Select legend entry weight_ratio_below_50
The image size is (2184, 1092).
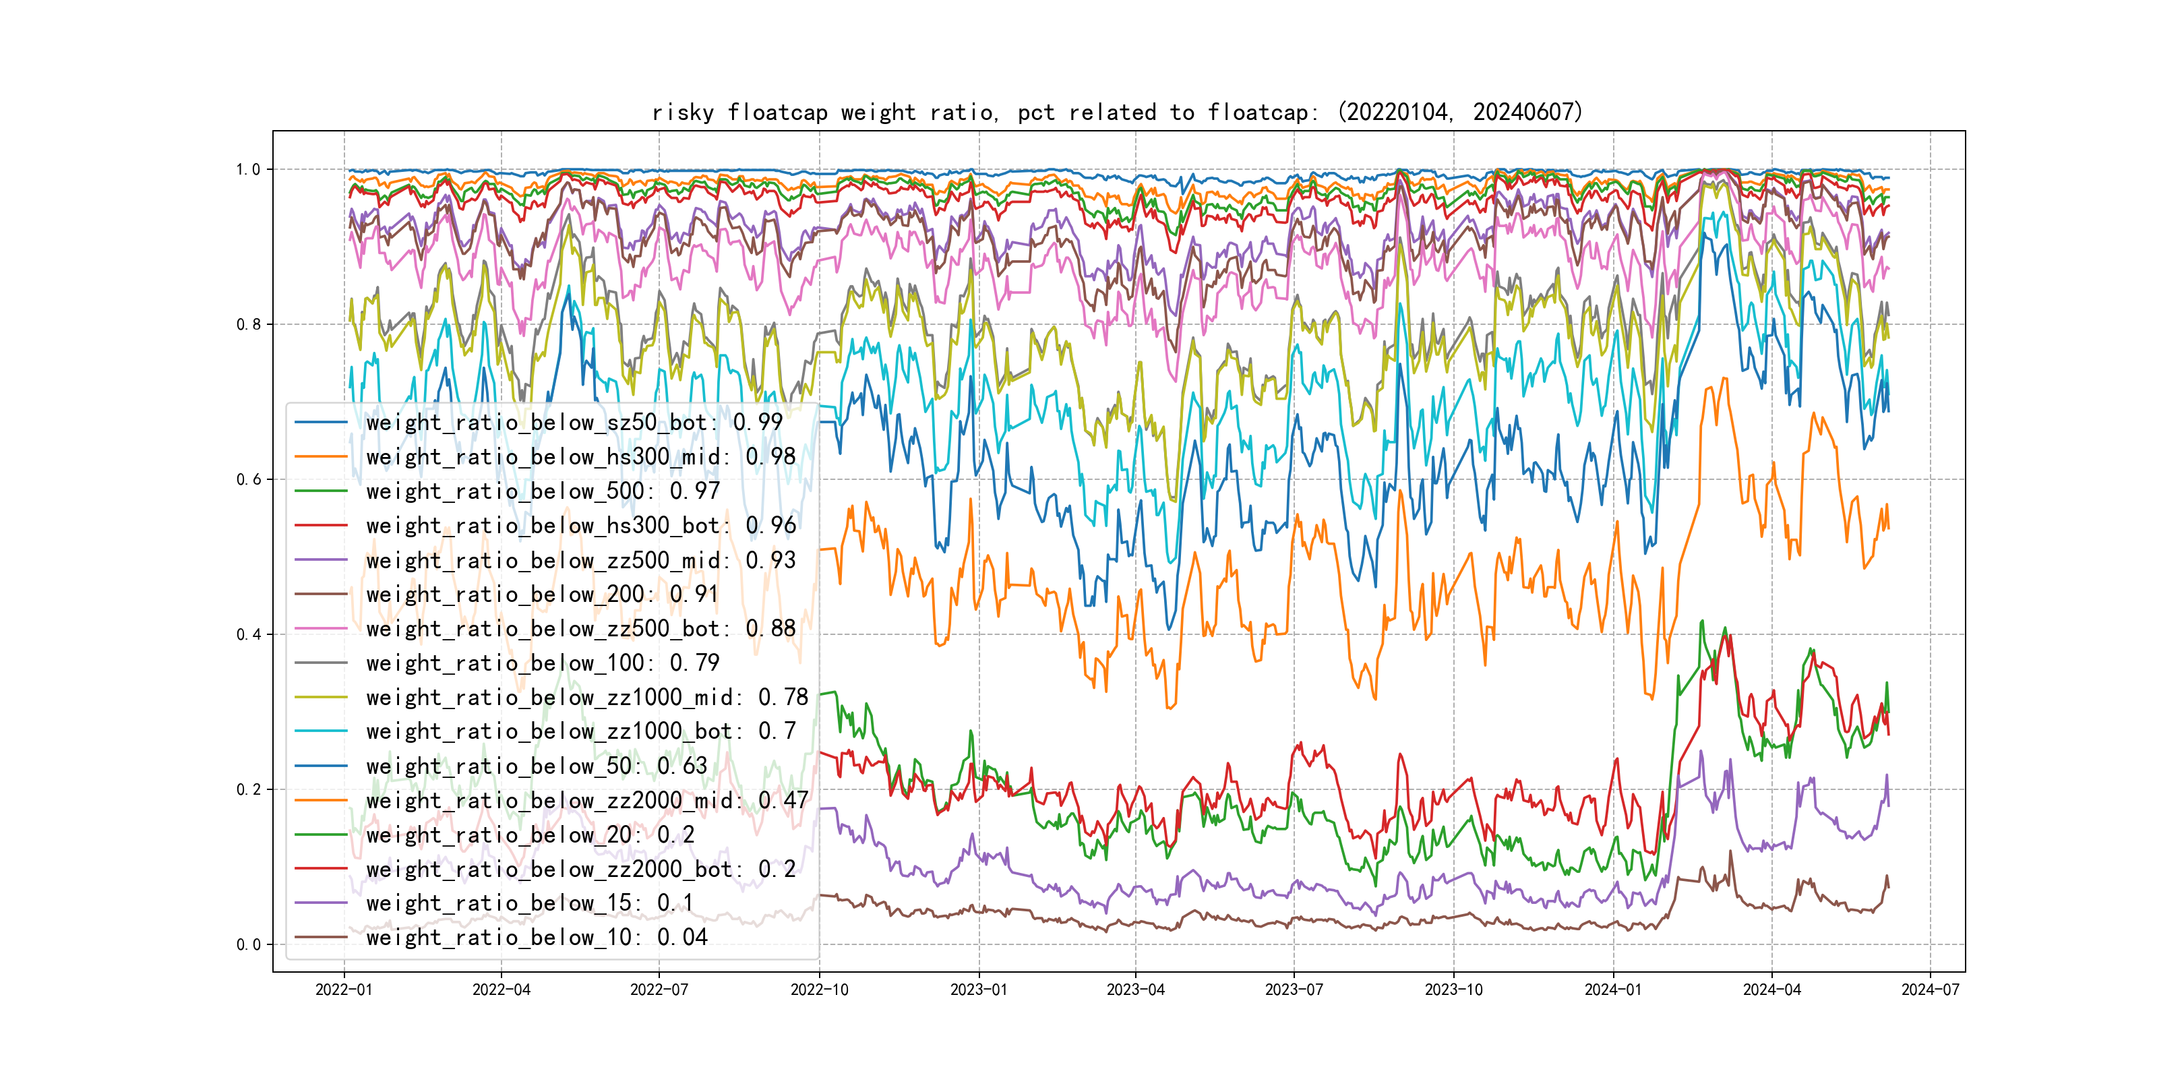[x=536, y=766]
